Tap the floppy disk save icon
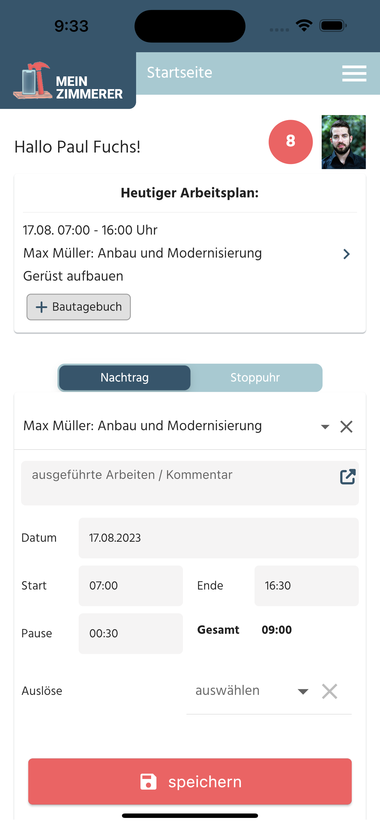Viewport: 380px width, 825px height. tap(148, 781)
